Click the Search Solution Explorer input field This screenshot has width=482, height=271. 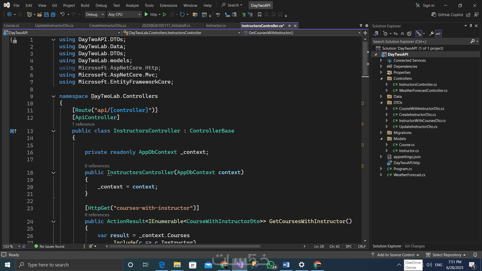point(420,41)
